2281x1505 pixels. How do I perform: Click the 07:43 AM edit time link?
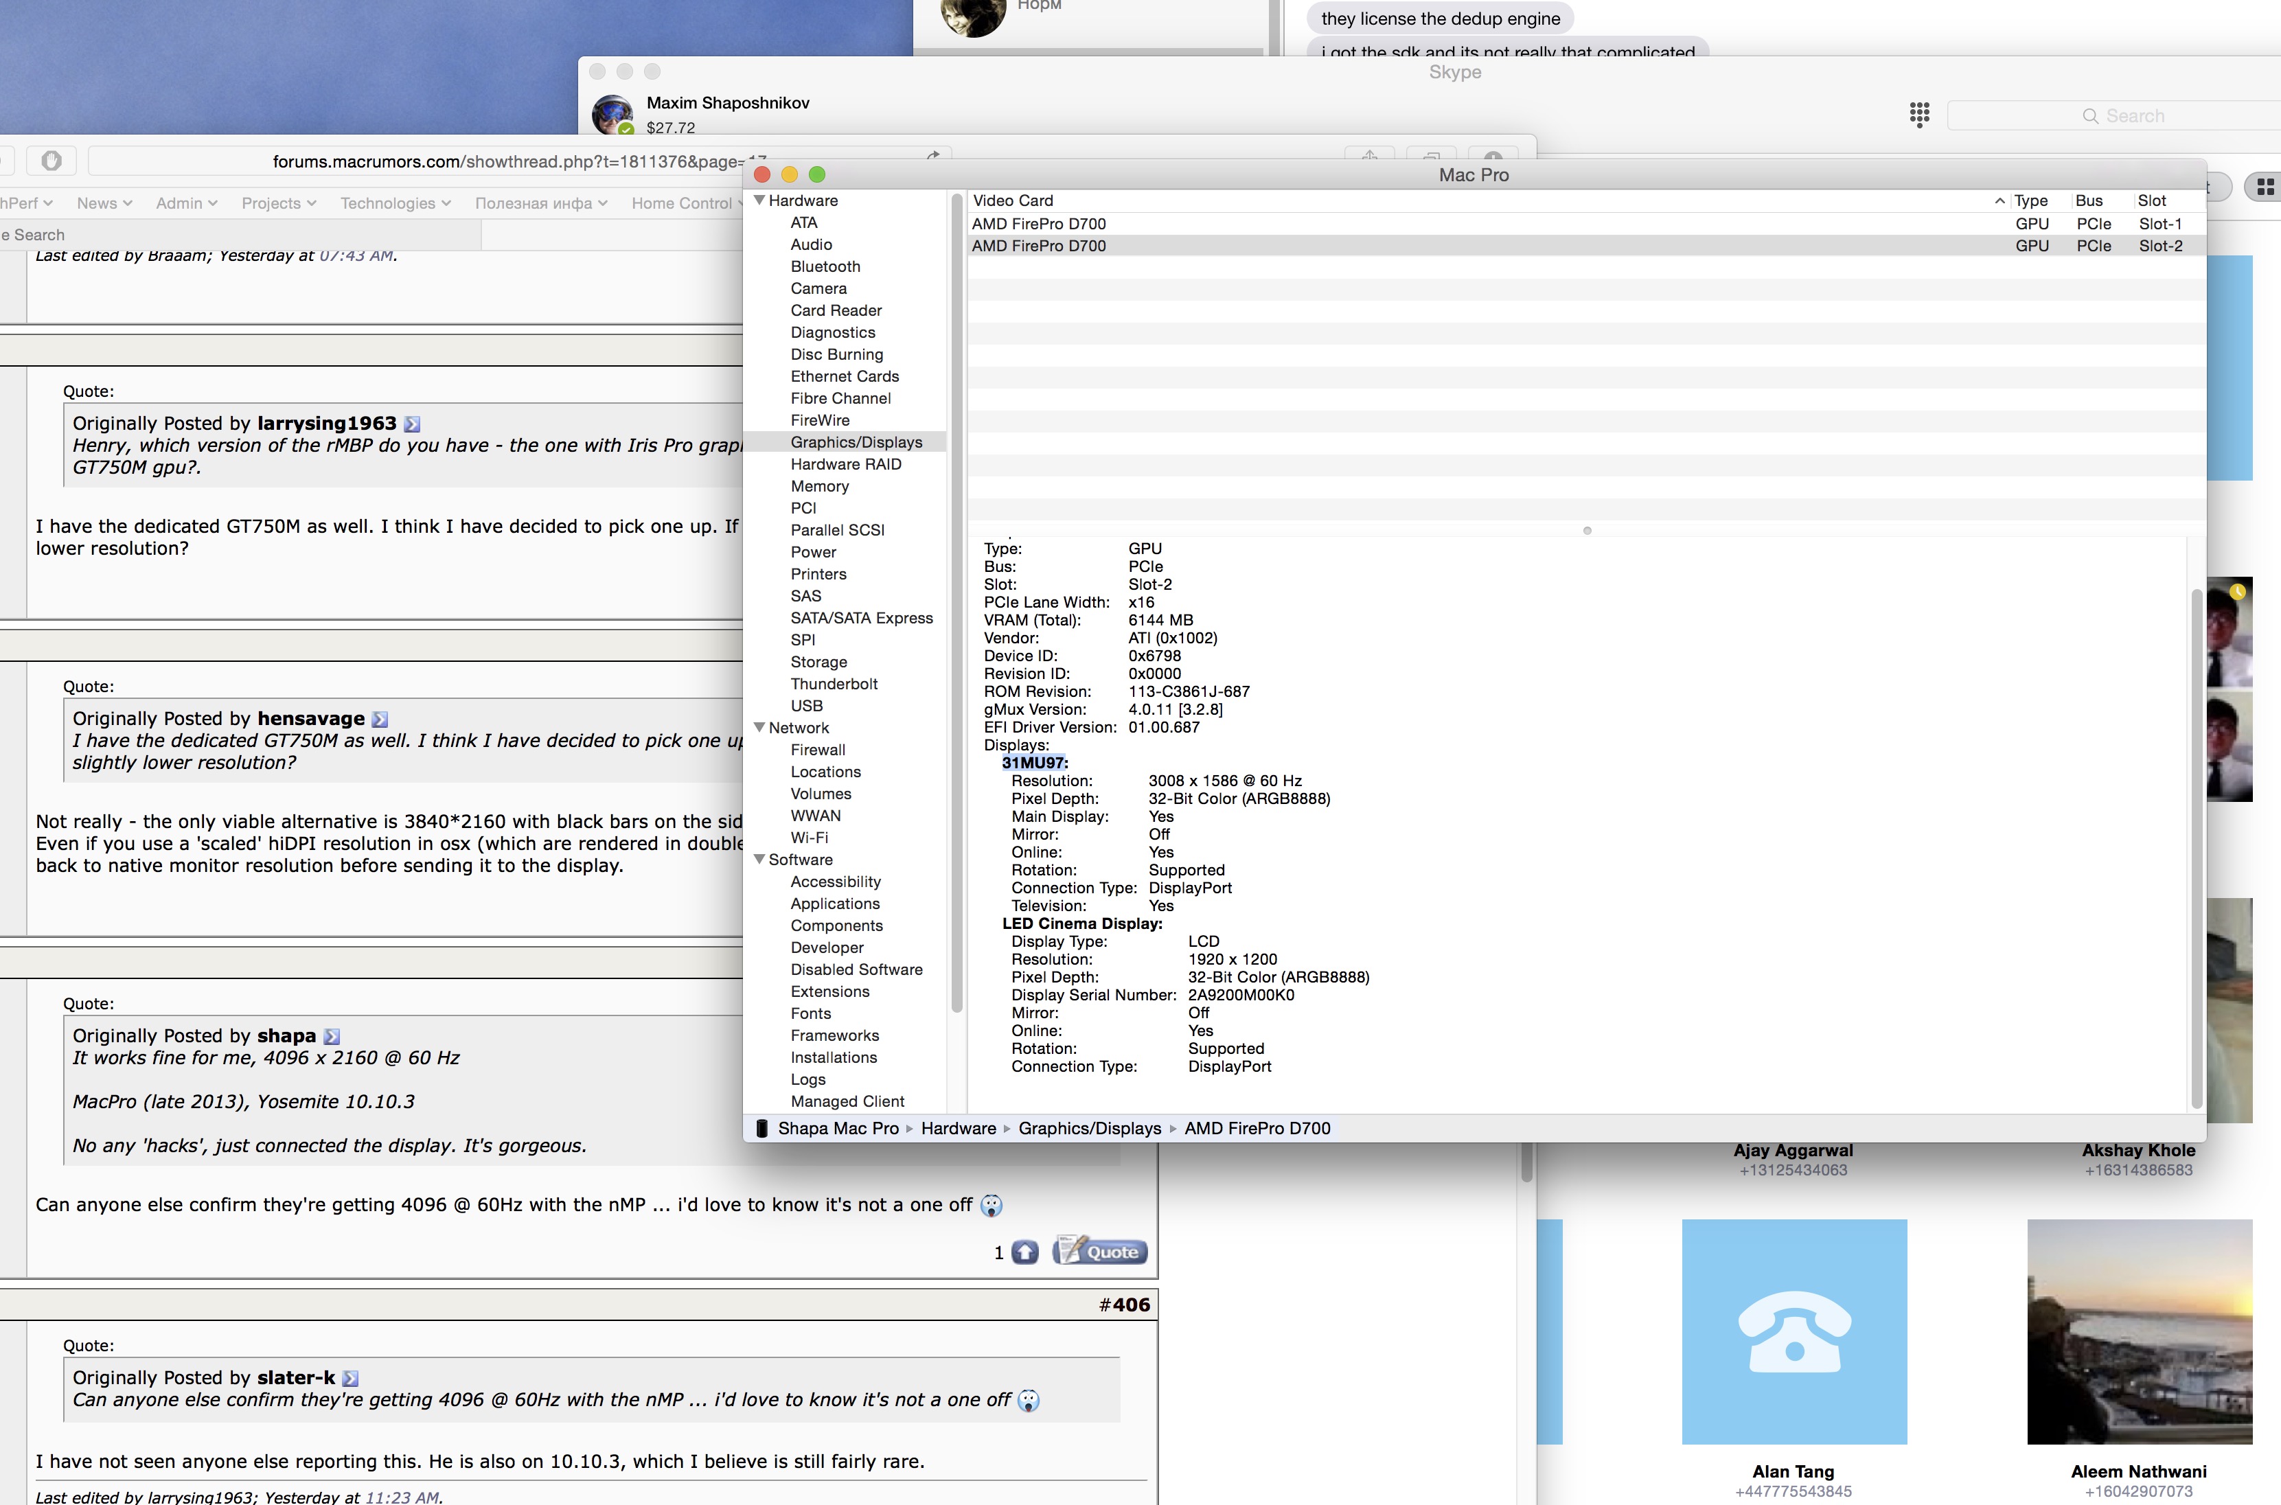pos(356,255)
